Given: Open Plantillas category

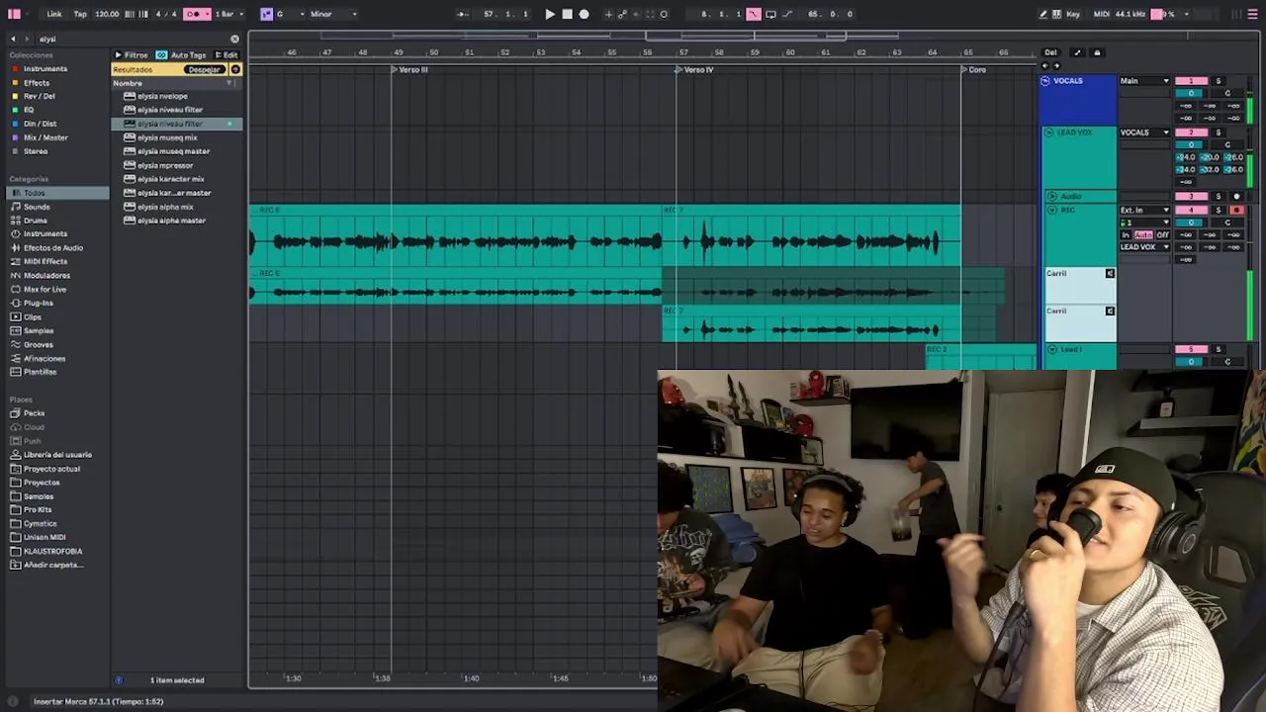Looking at the screenshot, I should (41, 372).
